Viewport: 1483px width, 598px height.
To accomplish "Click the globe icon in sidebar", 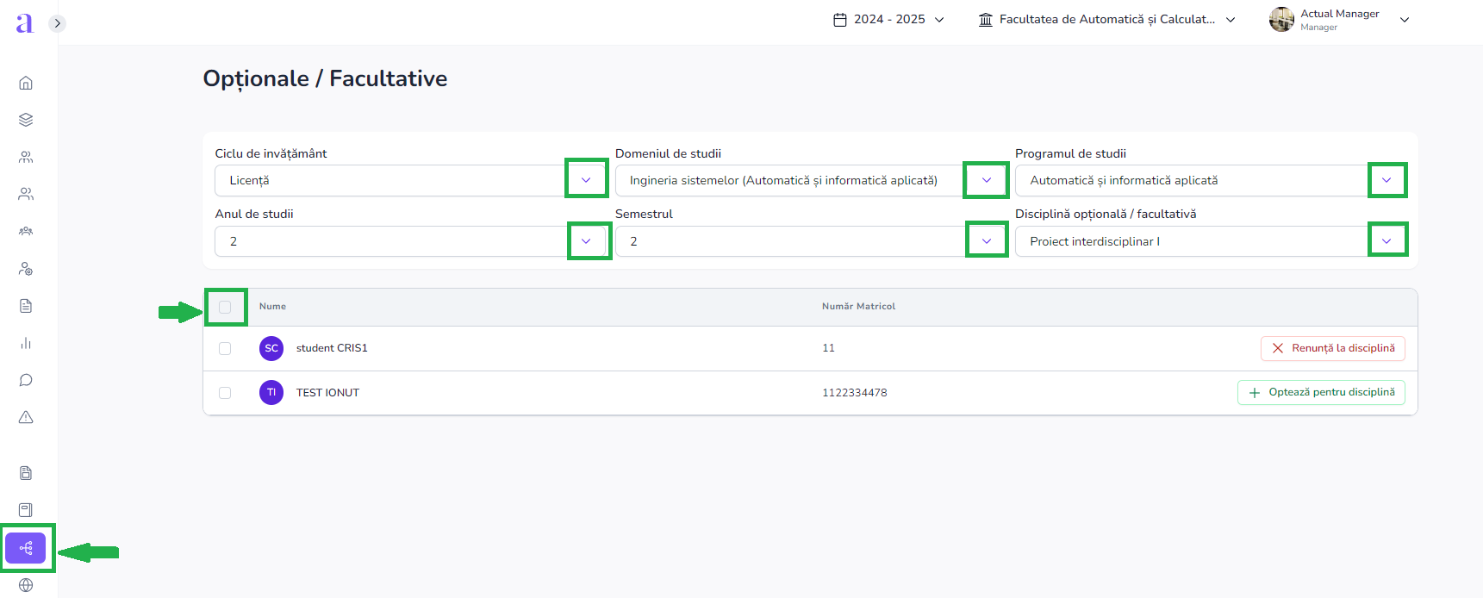I will tap(26, 585).
